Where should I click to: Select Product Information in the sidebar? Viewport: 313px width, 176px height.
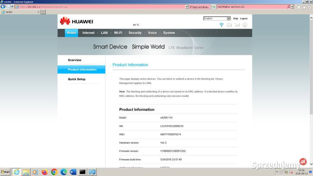(82, 69)
